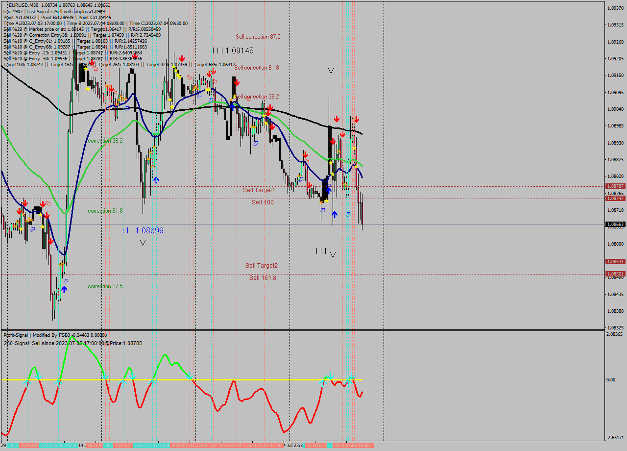Click the red sell arrow above the highest price peak
The width and height of the screenshot is (627, 451).
pos(93,63)
